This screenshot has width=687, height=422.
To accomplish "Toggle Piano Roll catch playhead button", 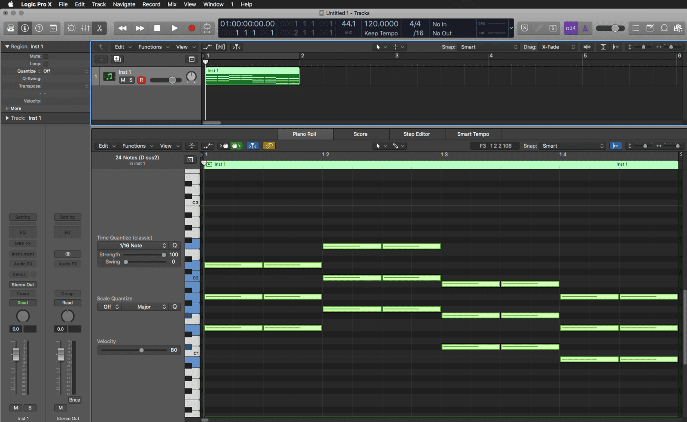I will tap(252, 146).
